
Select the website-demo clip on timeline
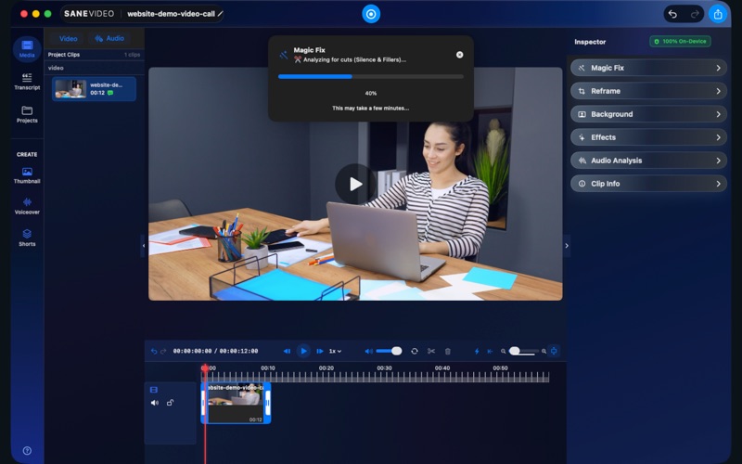(236, 403)
